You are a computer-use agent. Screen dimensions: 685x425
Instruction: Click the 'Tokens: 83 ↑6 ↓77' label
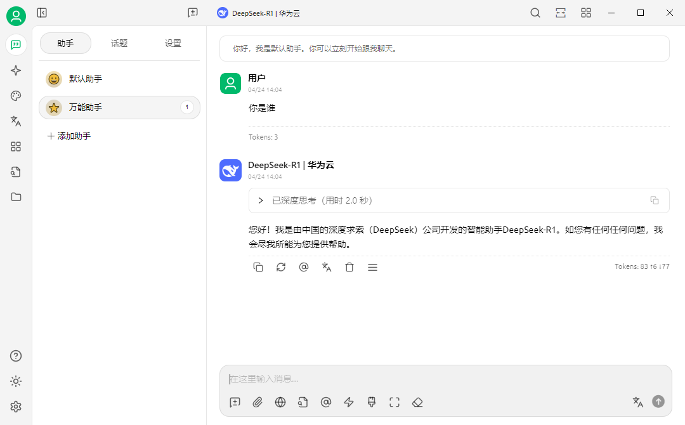click(642, 266)
